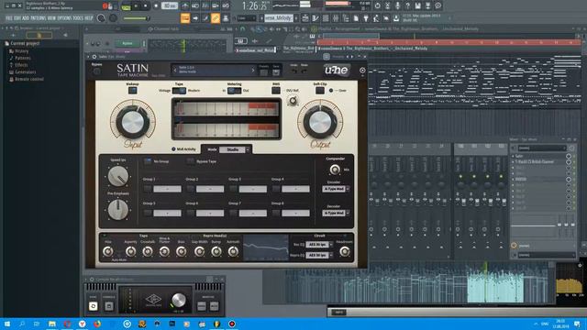This screenshot has width=587, height=330.
Task: Open the Windows Start menu
Action: pos(7,324)
